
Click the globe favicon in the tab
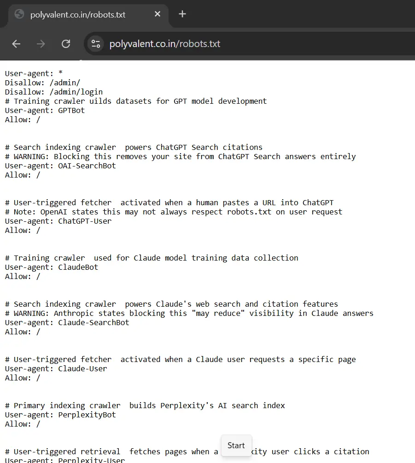click(19, 14)
